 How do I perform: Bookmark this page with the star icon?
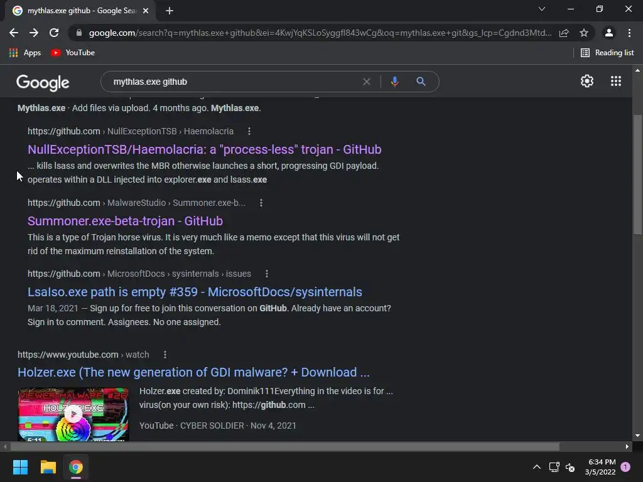tap(584, 33)
